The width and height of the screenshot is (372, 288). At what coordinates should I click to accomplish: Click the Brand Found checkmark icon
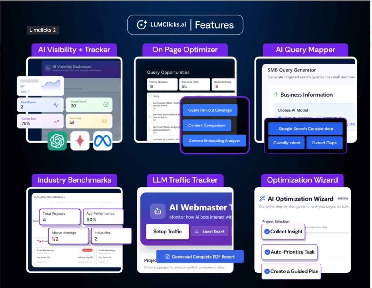point(106,104)
